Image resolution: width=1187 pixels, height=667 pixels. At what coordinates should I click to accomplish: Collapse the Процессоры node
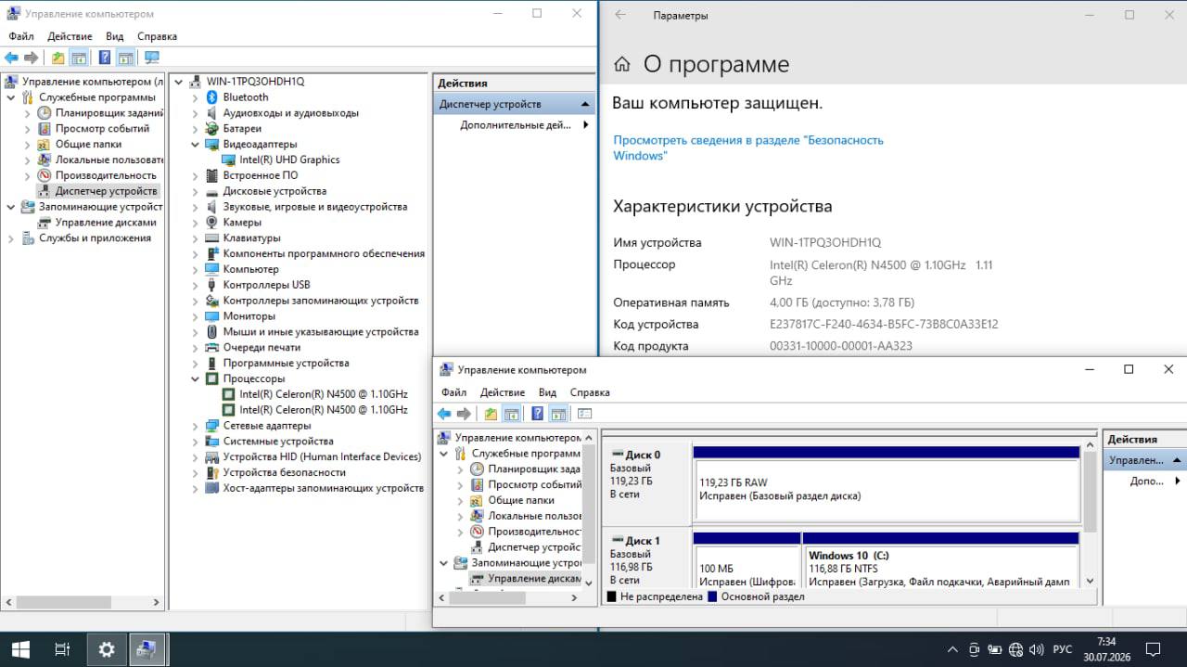coord(195,378)
